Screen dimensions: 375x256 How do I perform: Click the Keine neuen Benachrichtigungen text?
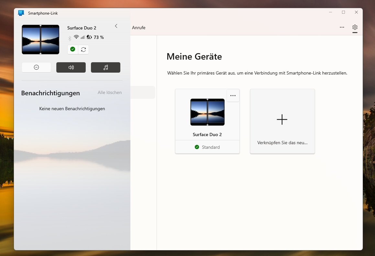click(72, 109)
